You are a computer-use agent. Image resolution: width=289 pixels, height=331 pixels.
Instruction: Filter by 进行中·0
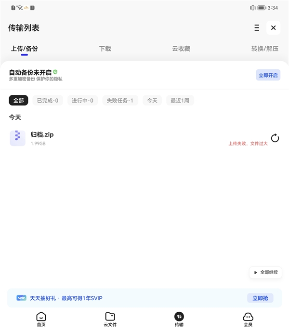[x=82, y=101]
